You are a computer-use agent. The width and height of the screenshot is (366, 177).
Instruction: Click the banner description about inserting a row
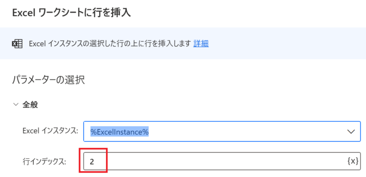point(110,43)
